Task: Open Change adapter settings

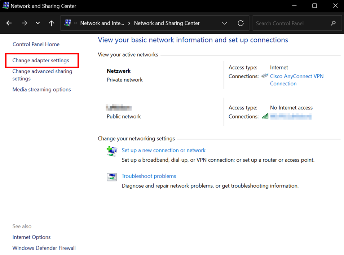Action: tap(41, 60)
